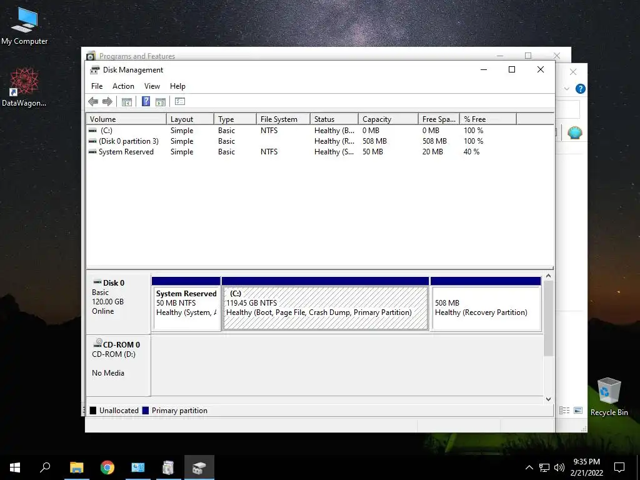Screen dimensions: 640x480
Task: Sort by the Capacity column header
Action: point(389,119)
